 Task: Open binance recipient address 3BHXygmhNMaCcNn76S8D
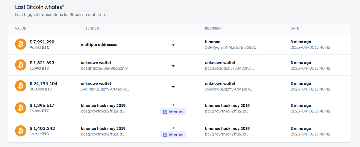(232, 48)
